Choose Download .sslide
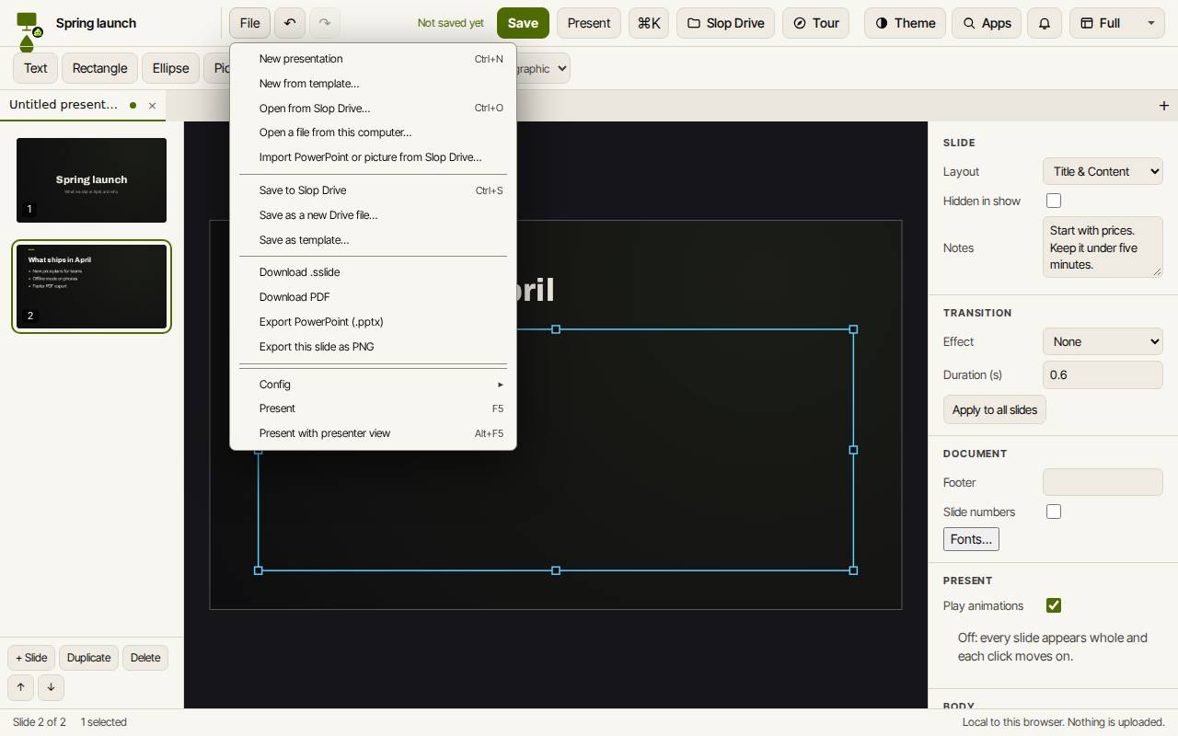Image resolution: width=1178 pixels, height=736 pixels. click(x=373, y=272)
